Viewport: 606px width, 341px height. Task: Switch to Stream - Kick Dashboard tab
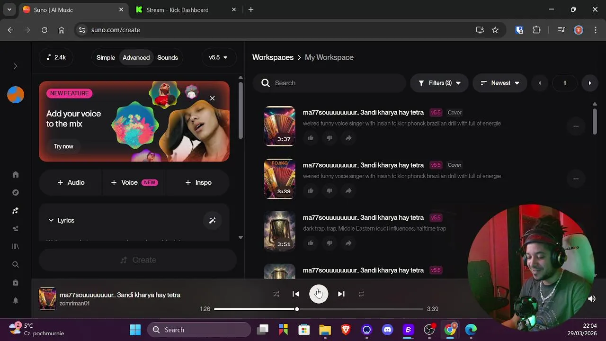(x=186, y=9)
